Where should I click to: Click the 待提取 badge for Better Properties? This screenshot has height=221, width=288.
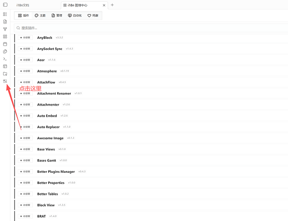click(25, 183)
